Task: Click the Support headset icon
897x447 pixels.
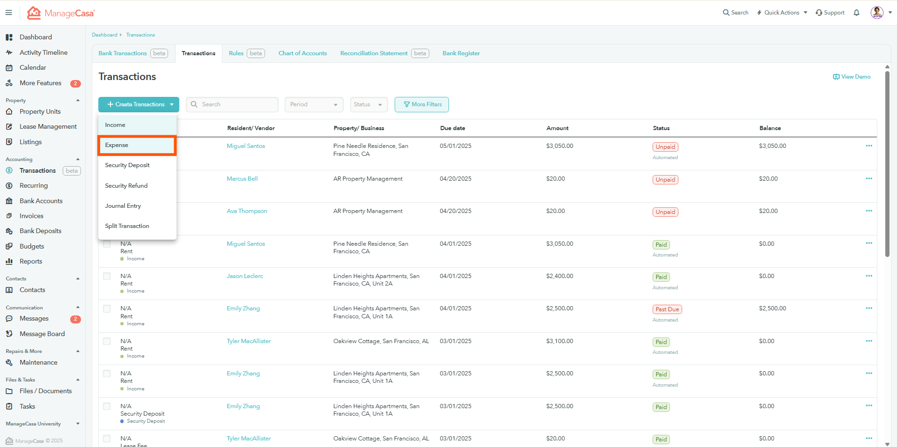Action: (819, 13)
